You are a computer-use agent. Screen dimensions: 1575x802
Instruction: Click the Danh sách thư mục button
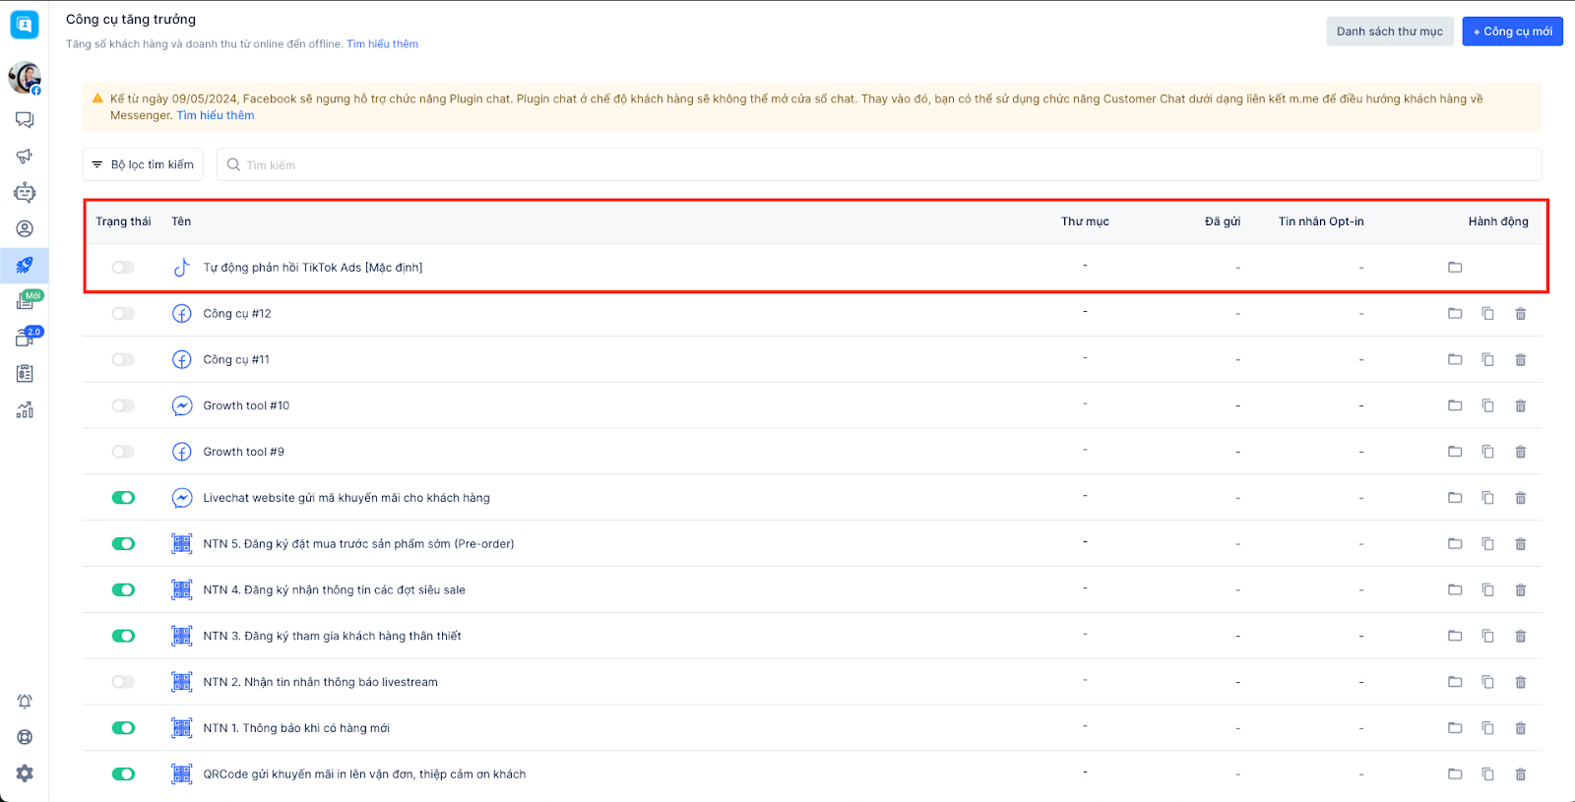(x=1389, y=31)
